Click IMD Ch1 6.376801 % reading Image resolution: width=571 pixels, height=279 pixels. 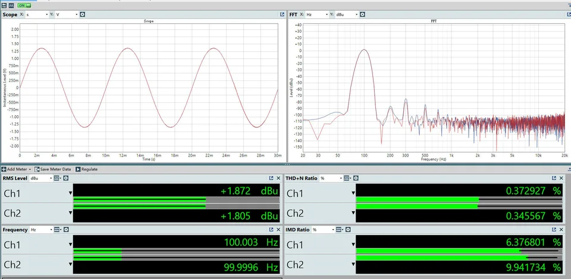(534, 242)
